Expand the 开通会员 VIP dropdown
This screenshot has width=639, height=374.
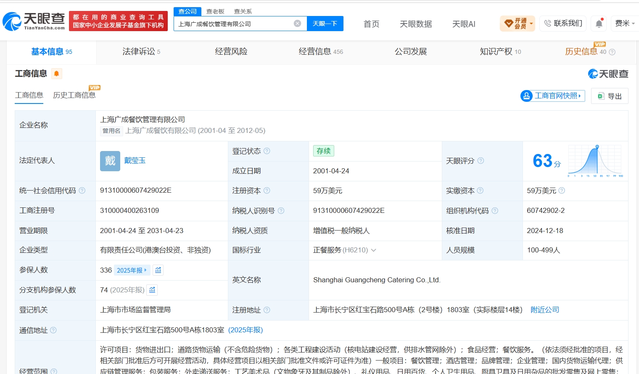518,24
